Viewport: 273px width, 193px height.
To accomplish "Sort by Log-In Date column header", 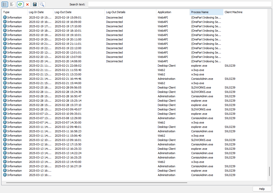I will pos(40,12).
